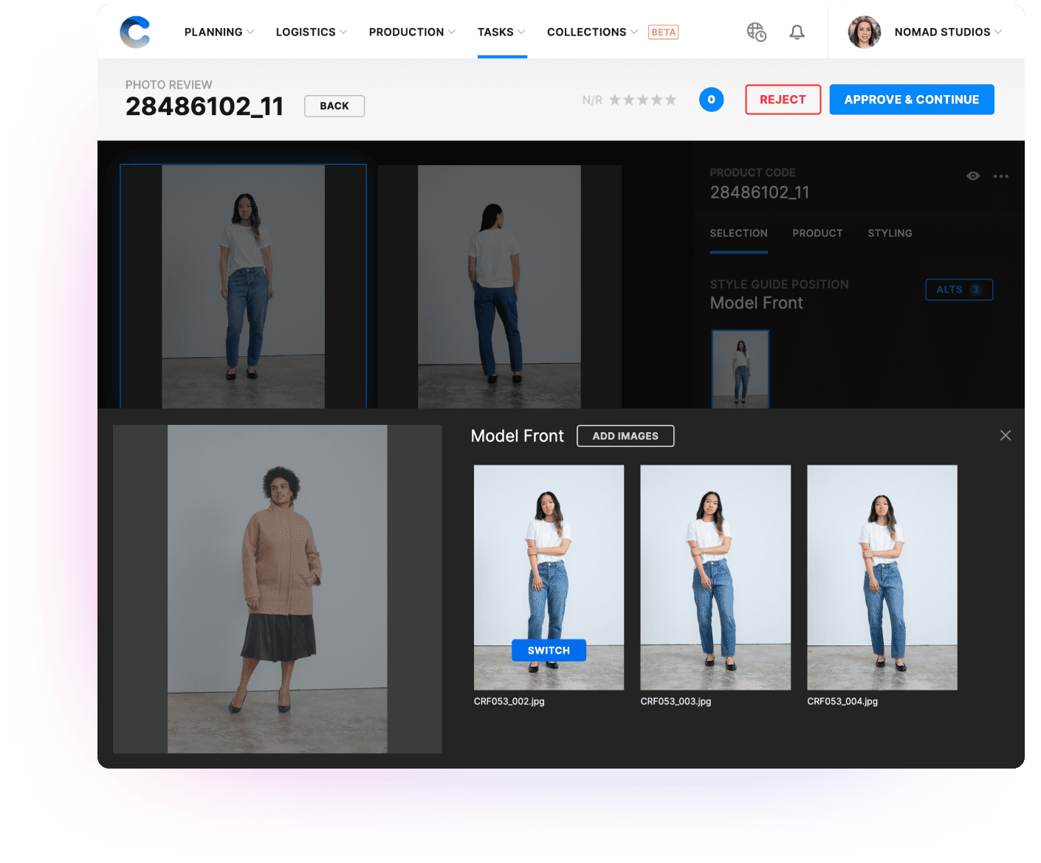1041x863 pixels.
Task: Toggle the eye visibility icon
Action: click(973, 176)
